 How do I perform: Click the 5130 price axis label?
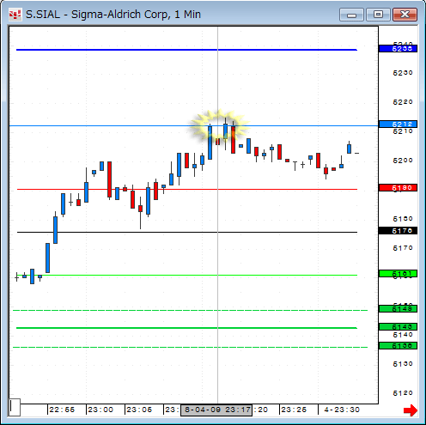[x=403, y=364]
